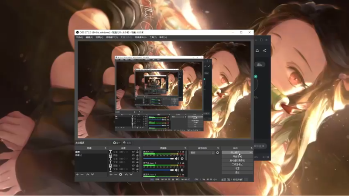Screen dimensions: 349x196
Task: Open the 帮助(H) menu
Action: [x=163, y=37]
